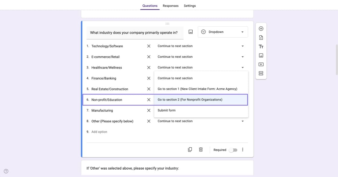Select Go to section 2 (For Nonprofit Organizations)

coord(201,100)
